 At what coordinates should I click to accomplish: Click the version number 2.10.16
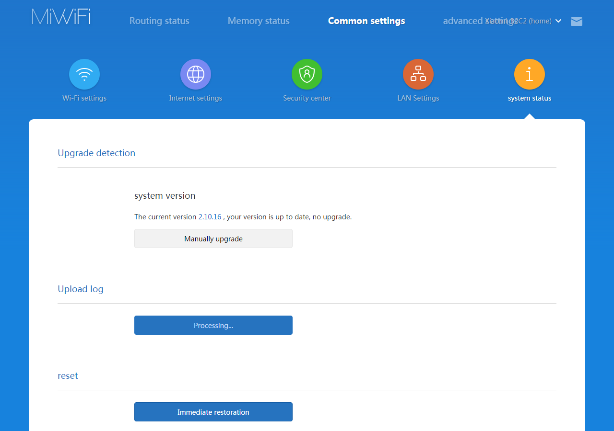click(x=210, y=217)
